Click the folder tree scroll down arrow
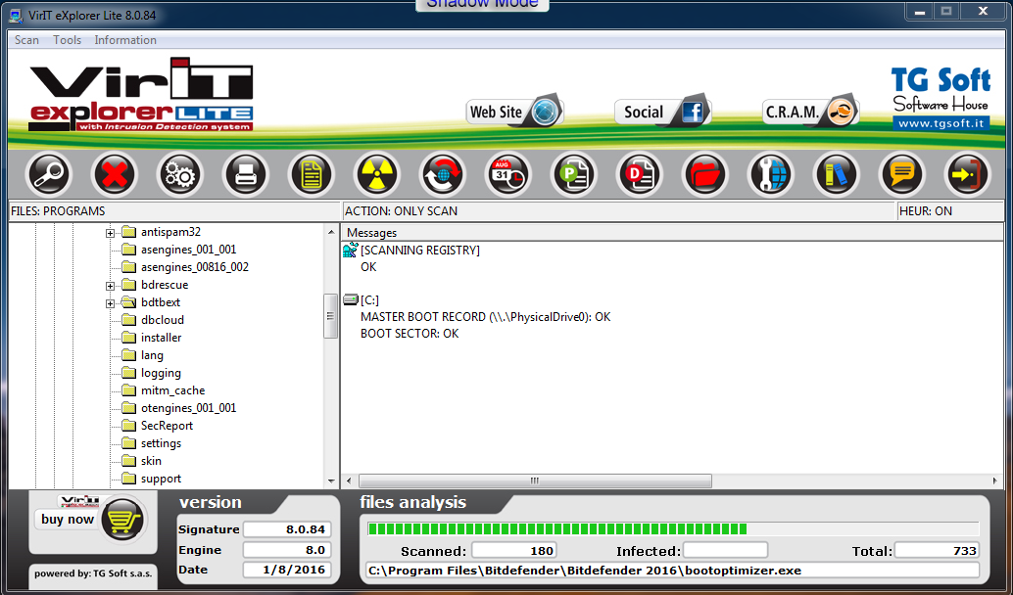The width and height of the screenshot is (1013, 595). click(331, 481)
